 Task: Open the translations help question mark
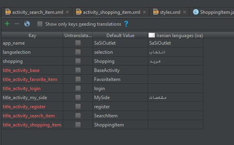click(126, 24)
